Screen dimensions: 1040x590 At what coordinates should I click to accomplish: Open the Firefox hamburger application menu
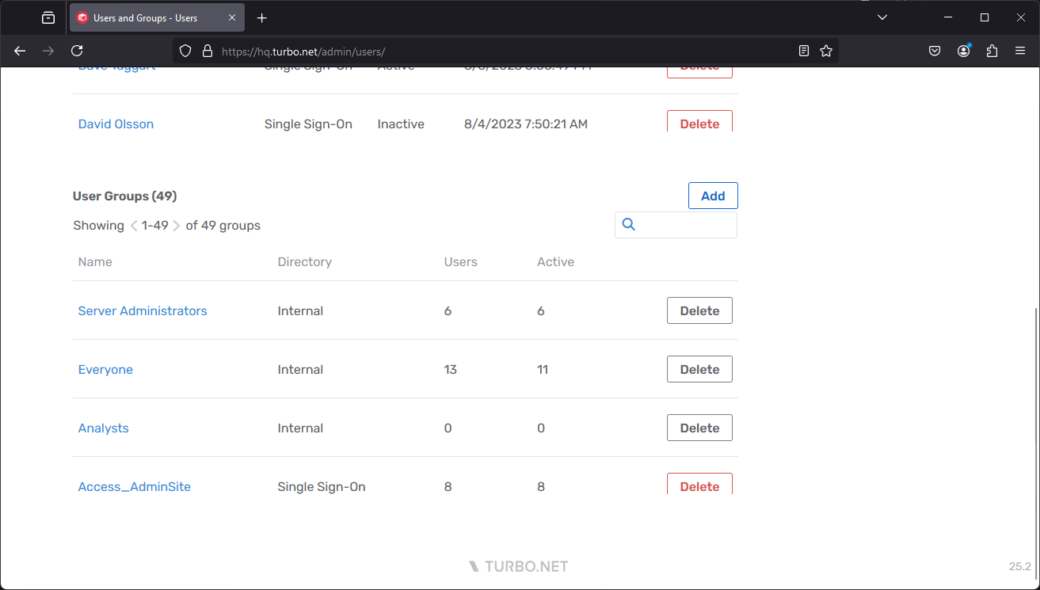tap(1020, 51)
